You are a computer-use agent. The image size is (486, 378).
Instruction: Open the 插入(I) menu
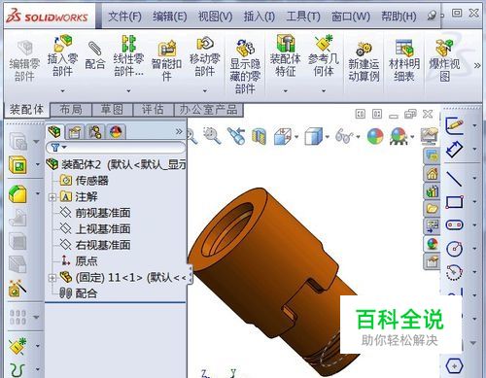(260, 16)
